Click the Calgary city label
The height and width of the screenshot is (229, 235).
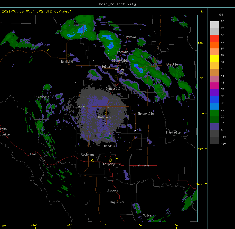[x=109, y=164]
